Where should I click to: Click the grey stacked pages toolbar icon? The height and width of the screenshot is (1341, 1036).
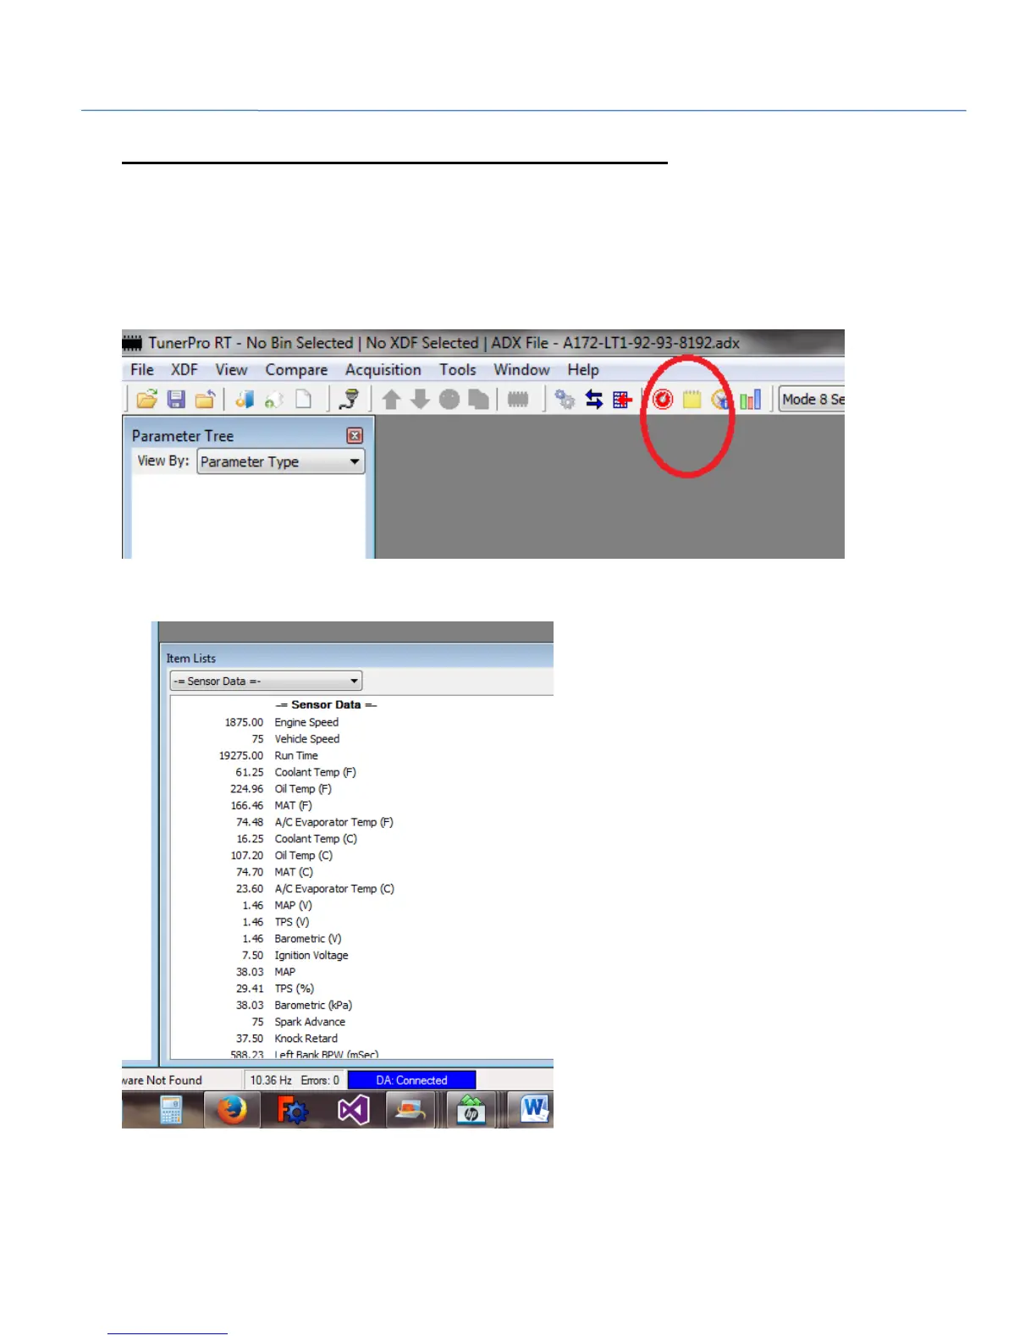point(478,400)
